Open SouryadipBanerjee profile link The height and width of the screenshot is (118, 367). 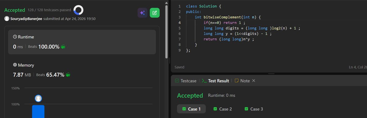26,19
